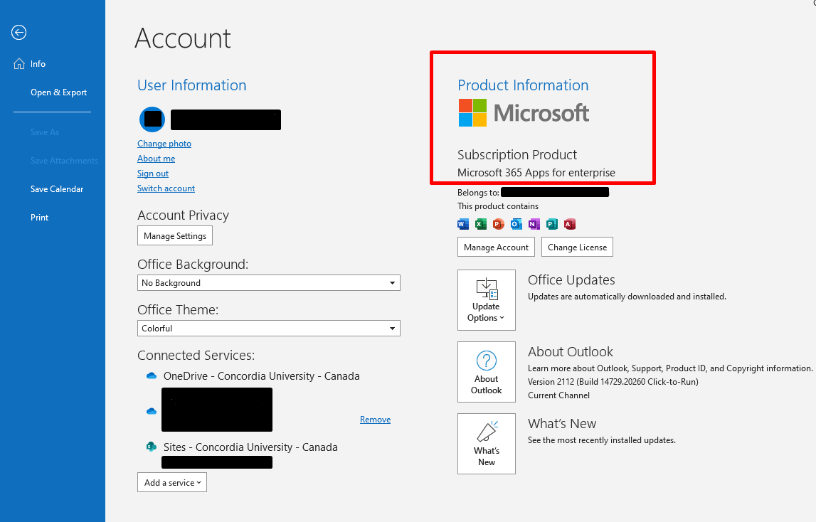Open the About Outlook button

pyautogui.click(x=487, y=372)
